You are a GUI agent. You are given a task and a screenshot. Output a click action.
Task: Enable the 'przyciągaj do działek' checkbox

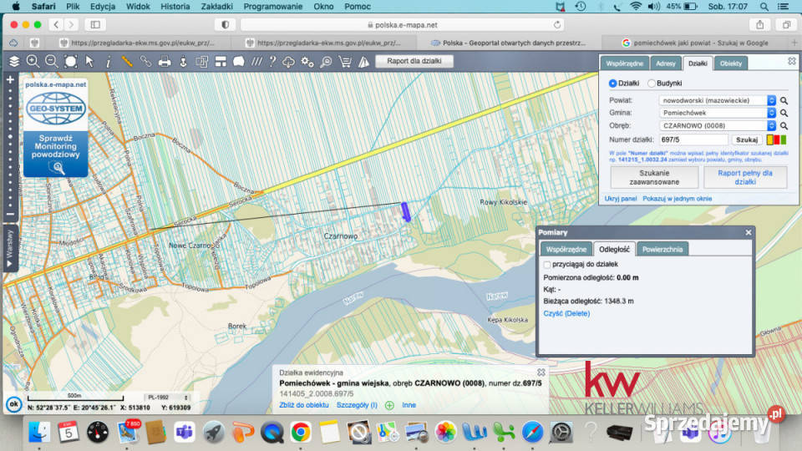pos(548,264)
